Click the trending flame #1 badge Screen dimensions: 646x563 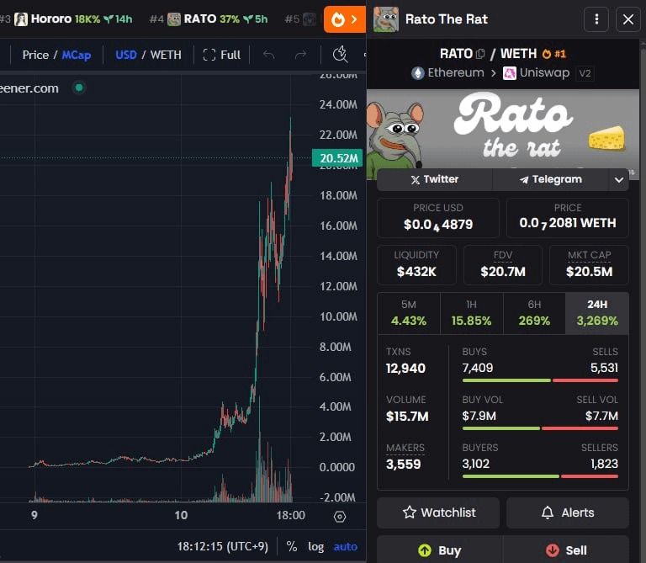tap(554, 54)
